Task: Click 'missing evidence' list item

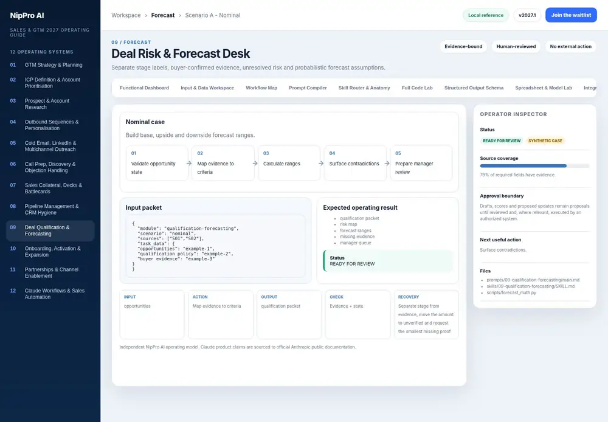Action: 357,237
